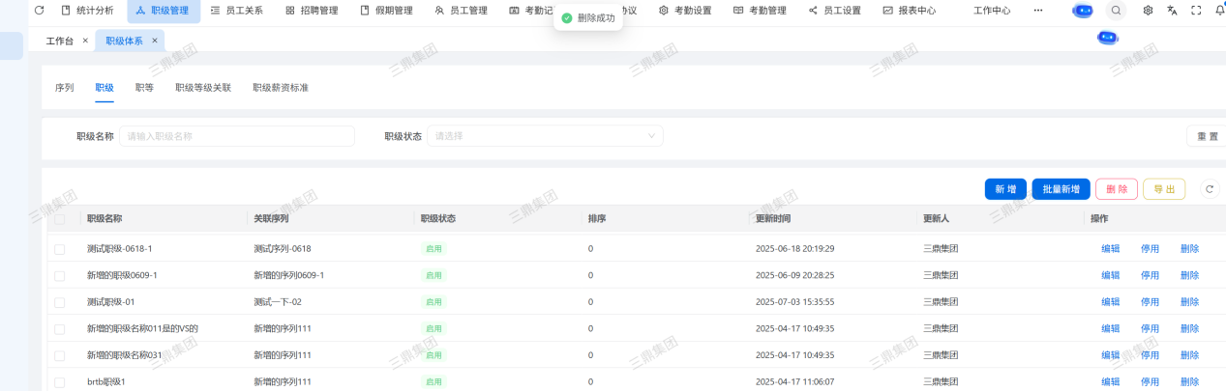Open the 职级薪资标准 tab

pos(281,88)
